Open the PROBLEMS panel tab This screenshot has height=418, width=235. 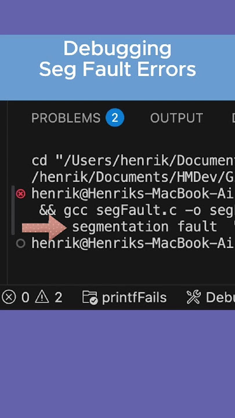pyautogui.click(x=66, y=118)
